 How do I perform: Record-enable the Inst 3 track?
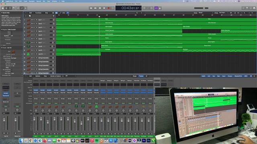pyautogui.click(x=37, y=28)
